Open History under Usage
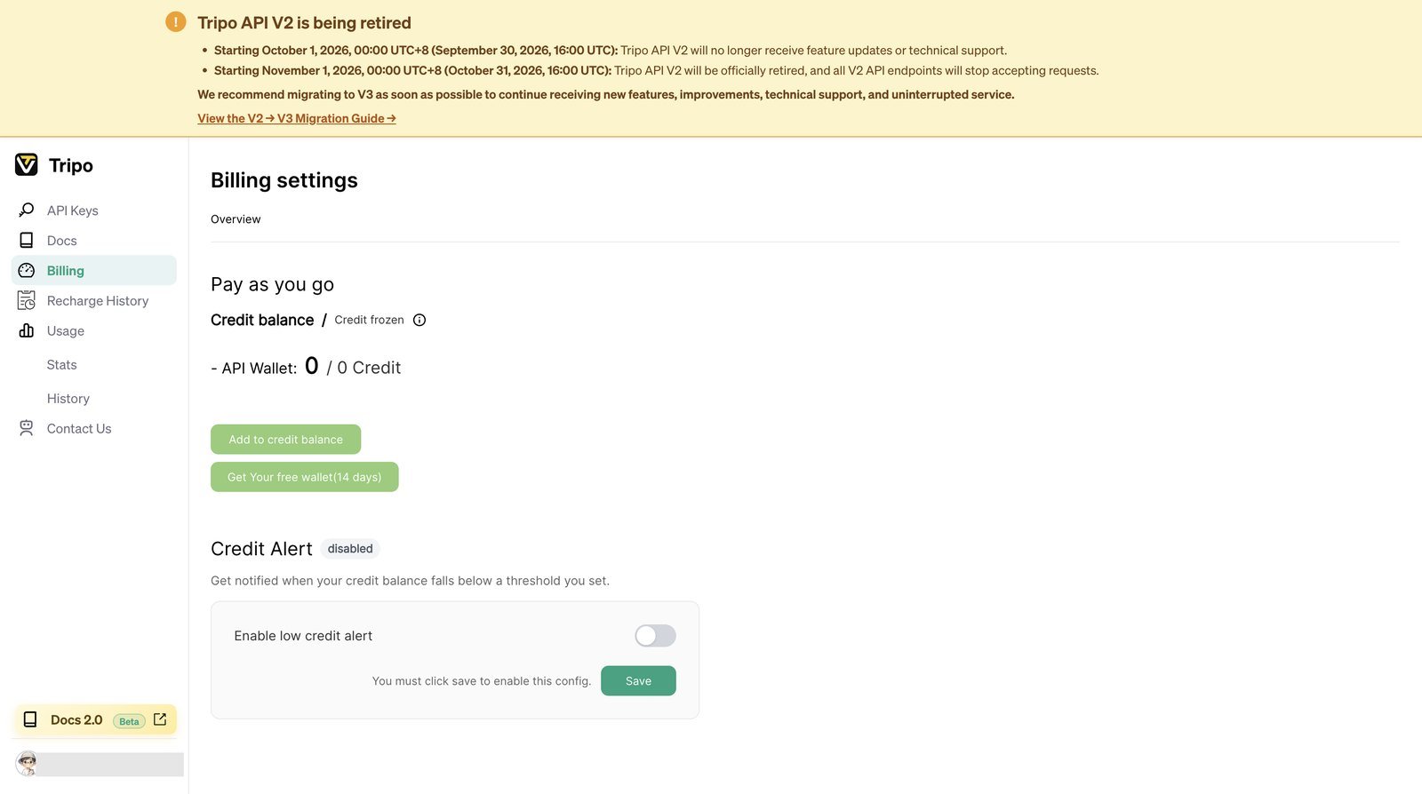 [68, 399]
